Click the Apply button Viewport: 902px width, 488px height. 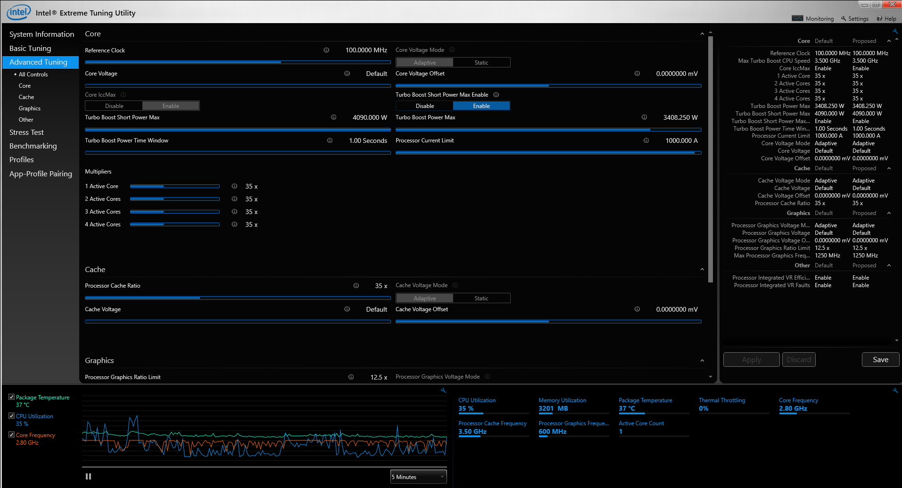point(751,360)
